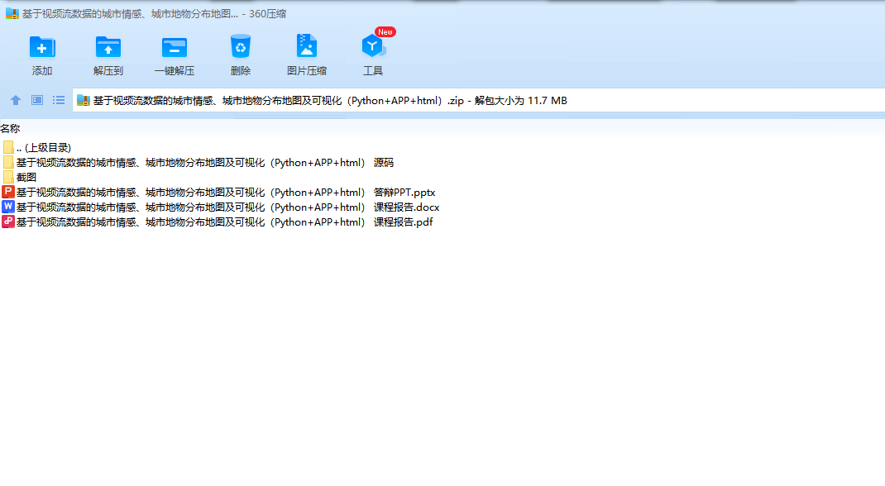Screen dimensions: 885x486
Task: Click the folder icon beside .. (上级目录)
Action: pos(8,147)
